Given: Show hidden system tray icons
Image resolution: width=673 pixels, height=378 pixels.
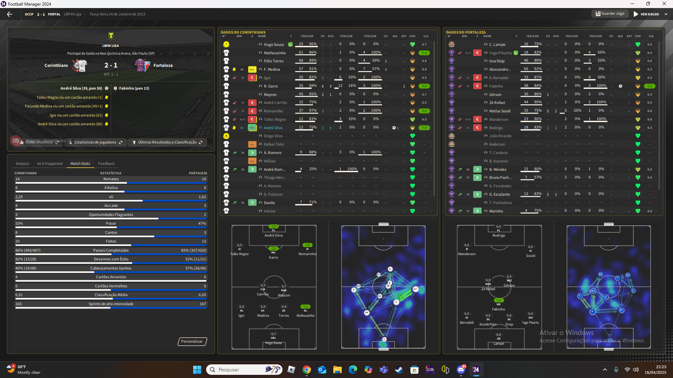Looking at the screenshot, I should pyautogui.click(x=605, y=370).
